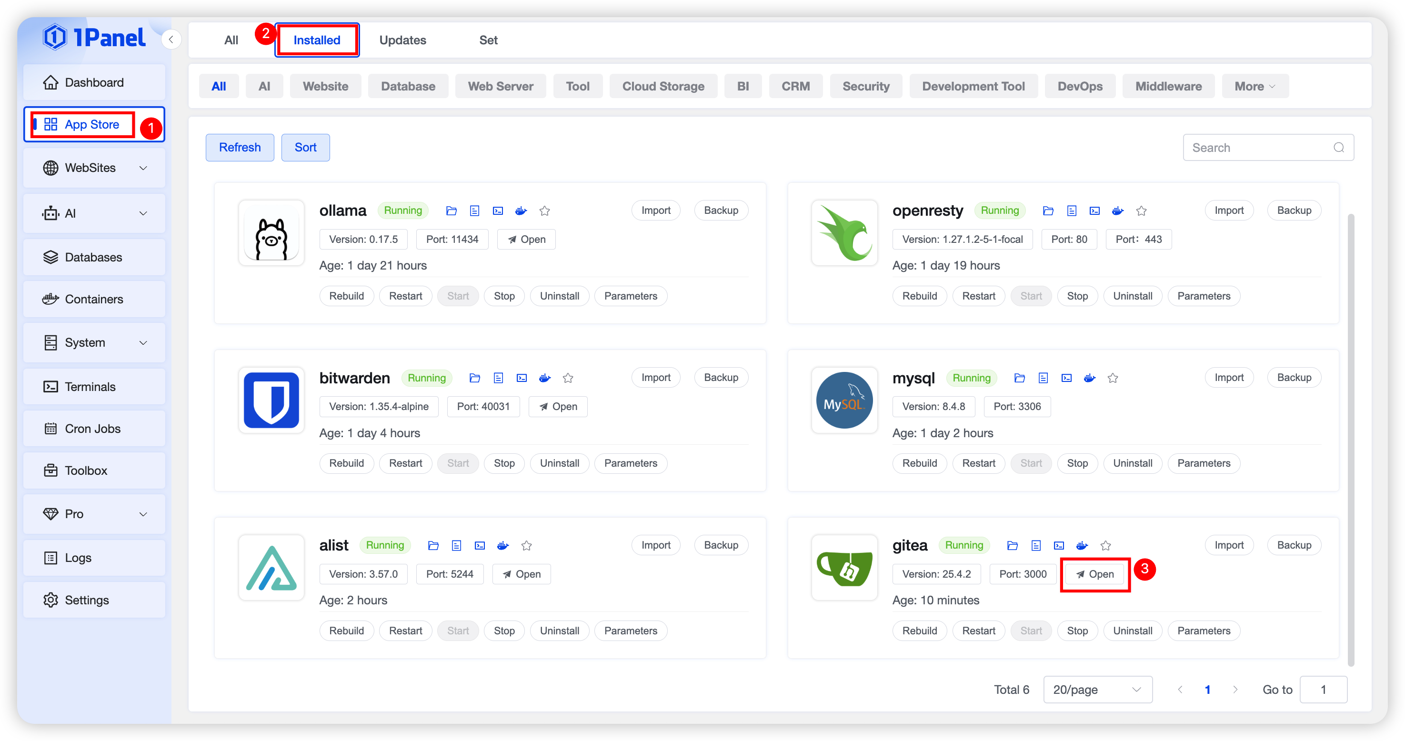Select the Database category filter

[x=407, y=86]
